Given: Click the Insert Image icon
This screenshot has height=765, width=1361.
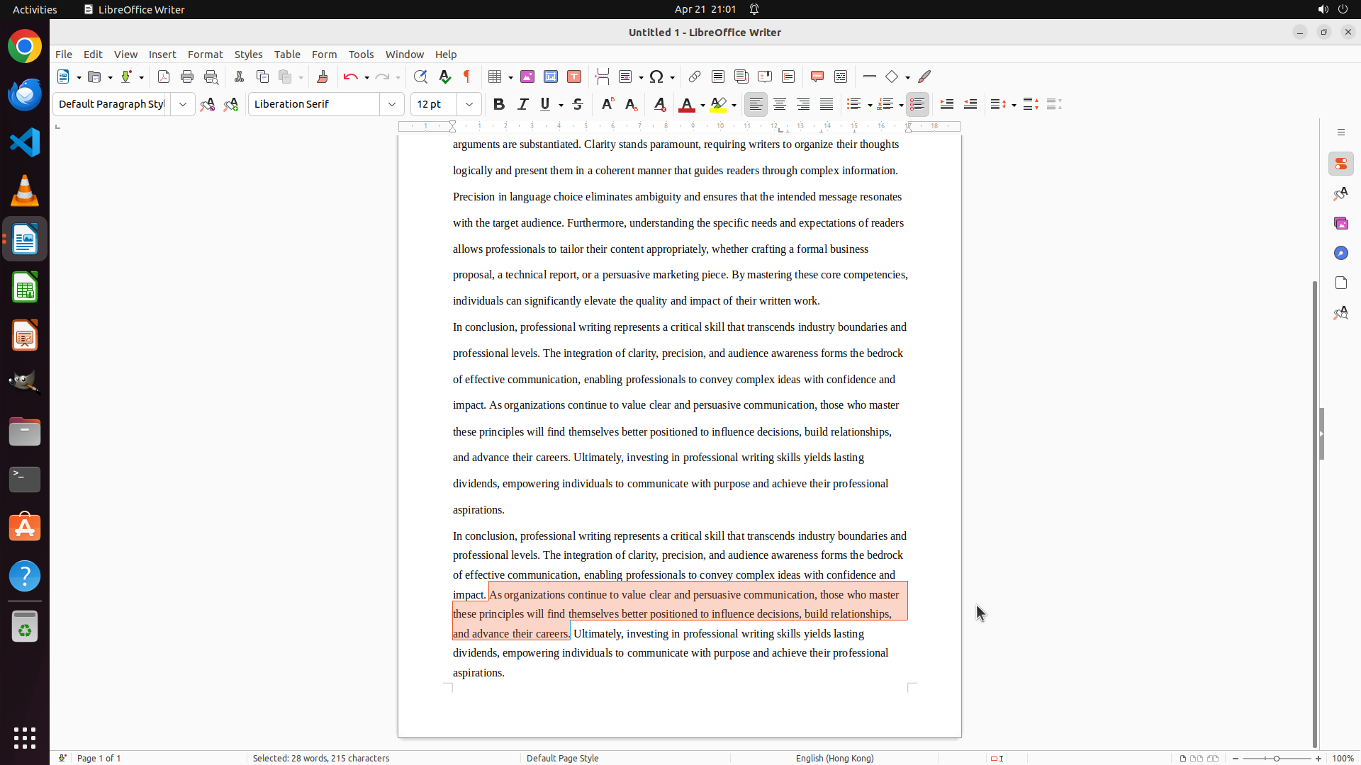Looking at the screenshot, I should (x=527, y=76).
